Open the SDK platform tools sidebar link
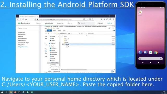 click(23, 47)
